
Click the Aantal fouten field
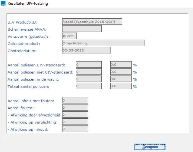pyautogui.click(x=75, y=107)
